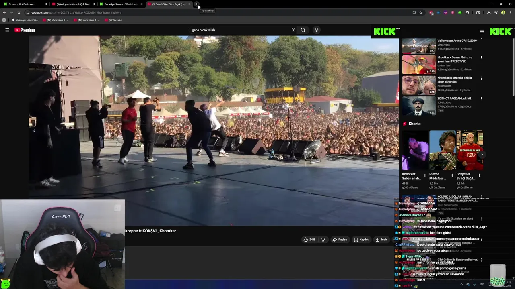Start voice search with the microphone
The height and width of the screenshot is (289, 515).
coord(317,30)
